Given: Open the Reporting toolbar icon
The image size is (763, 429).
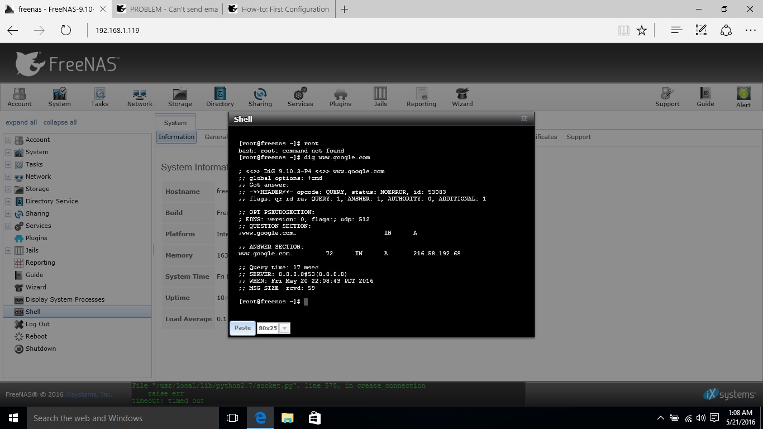Looking at the screenshot, I should click(x=421, y=97).
